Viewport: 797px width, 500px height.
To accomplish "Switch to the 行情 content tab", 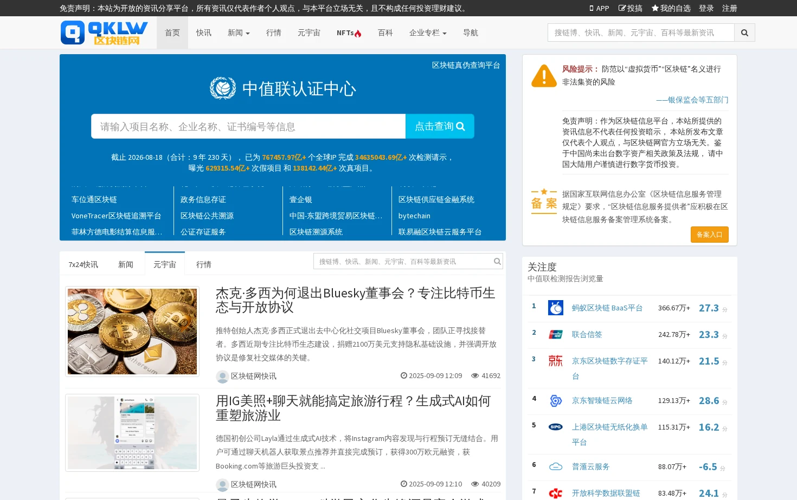I will pyautogui.click(x=204, y=264).
